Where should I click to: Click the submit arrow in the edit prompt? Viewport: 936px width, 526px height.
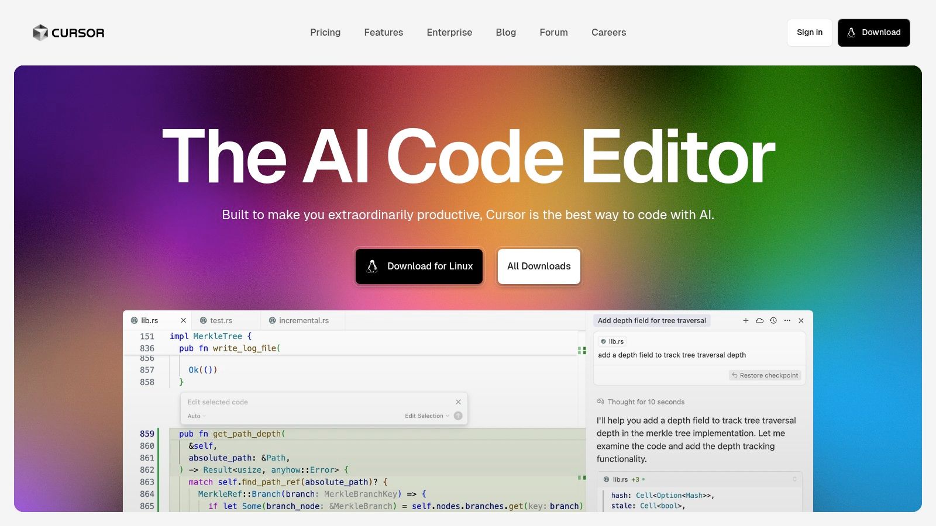(x=458, y=416)
